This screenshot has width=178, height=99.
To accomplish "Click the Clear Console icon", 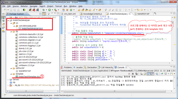I will point(141,74).
